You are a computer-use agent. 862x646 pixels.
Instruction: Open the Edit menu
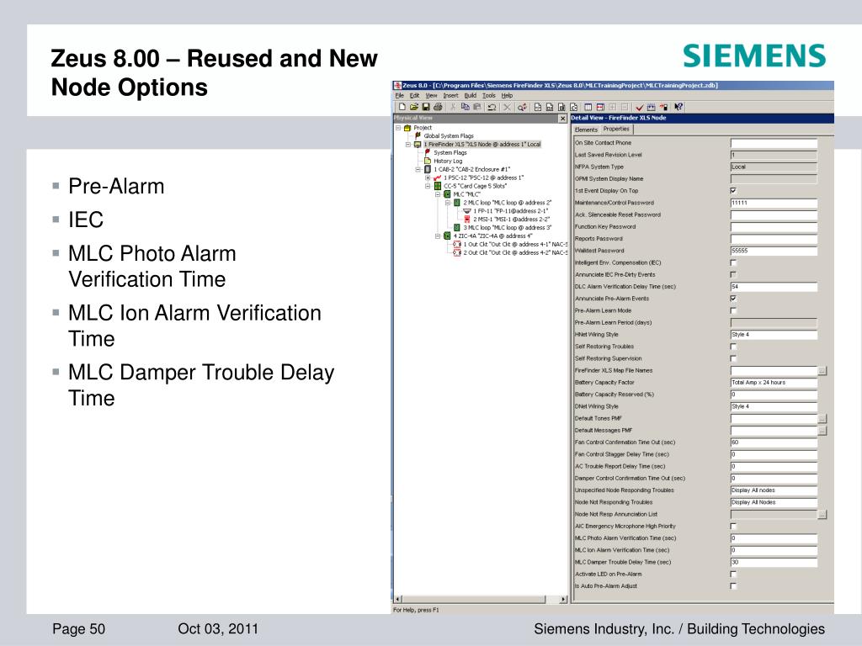tap(414, 96)
